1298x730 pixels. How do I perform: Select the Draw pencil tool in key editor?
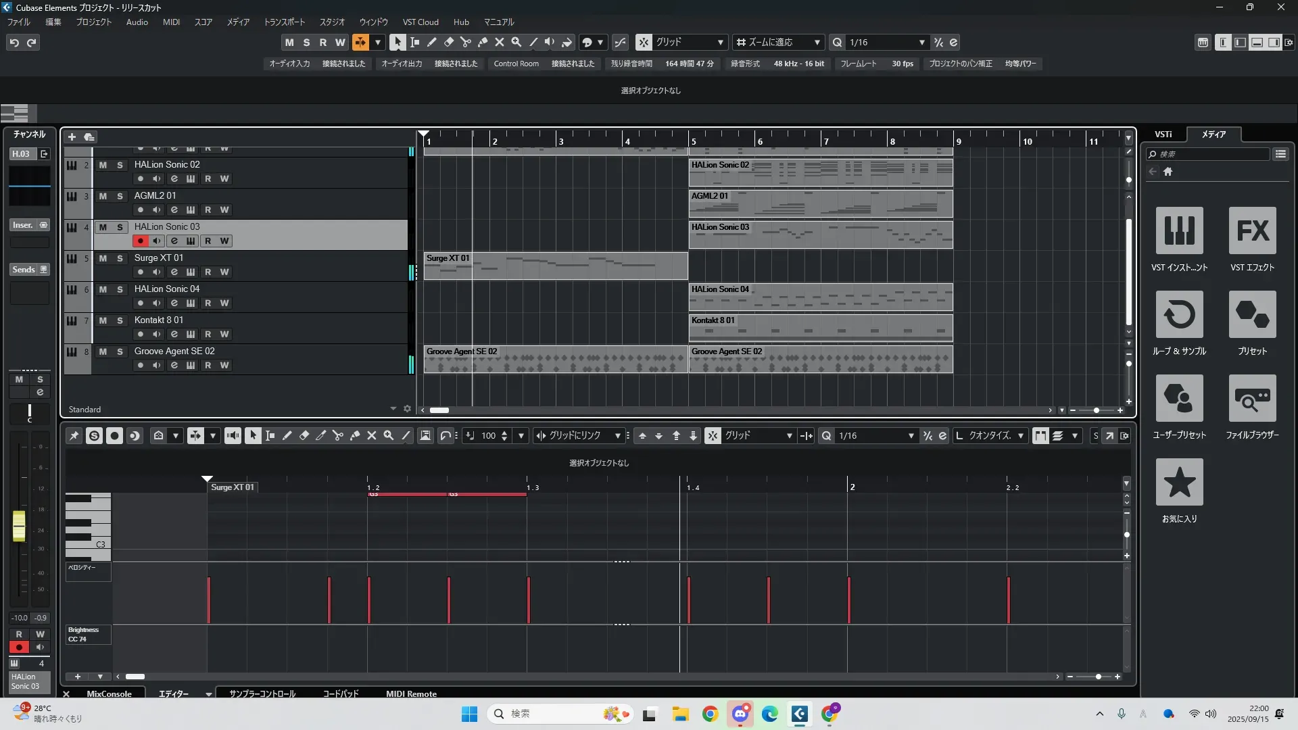pos(287,436)
